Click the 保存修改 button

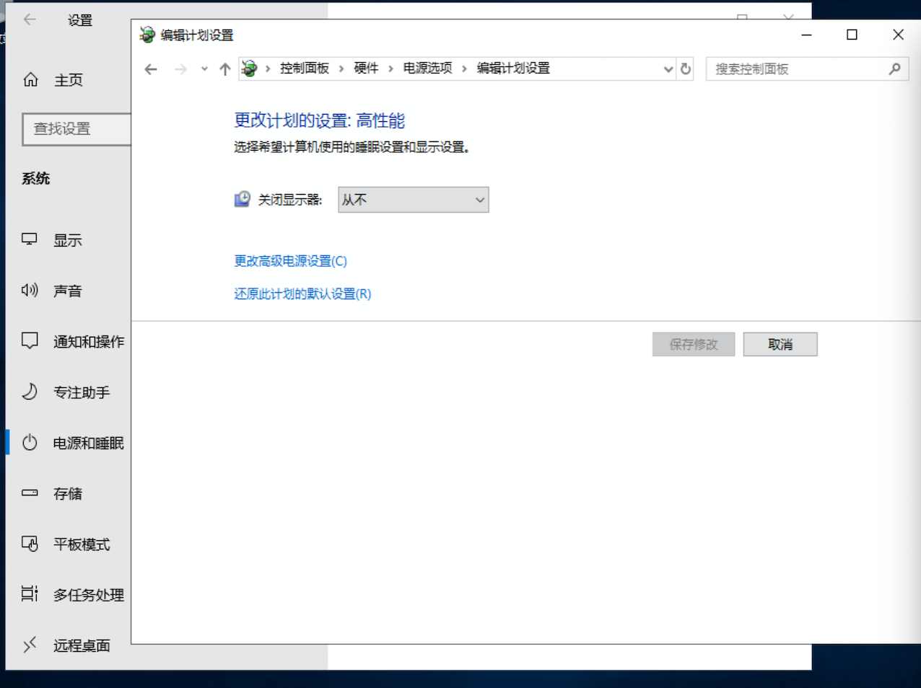pyautogui.click(x=694, y=344)
